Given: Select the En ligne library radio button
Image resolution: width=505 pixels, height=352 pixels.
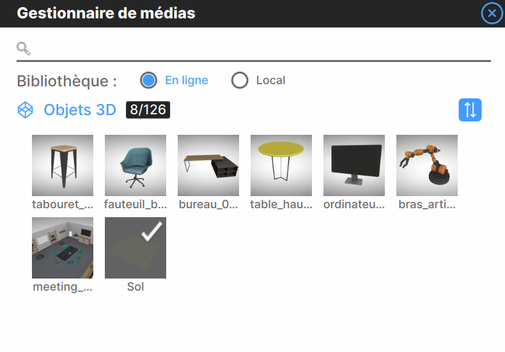Looking at the screenshot, I should [x=148, y=80].
